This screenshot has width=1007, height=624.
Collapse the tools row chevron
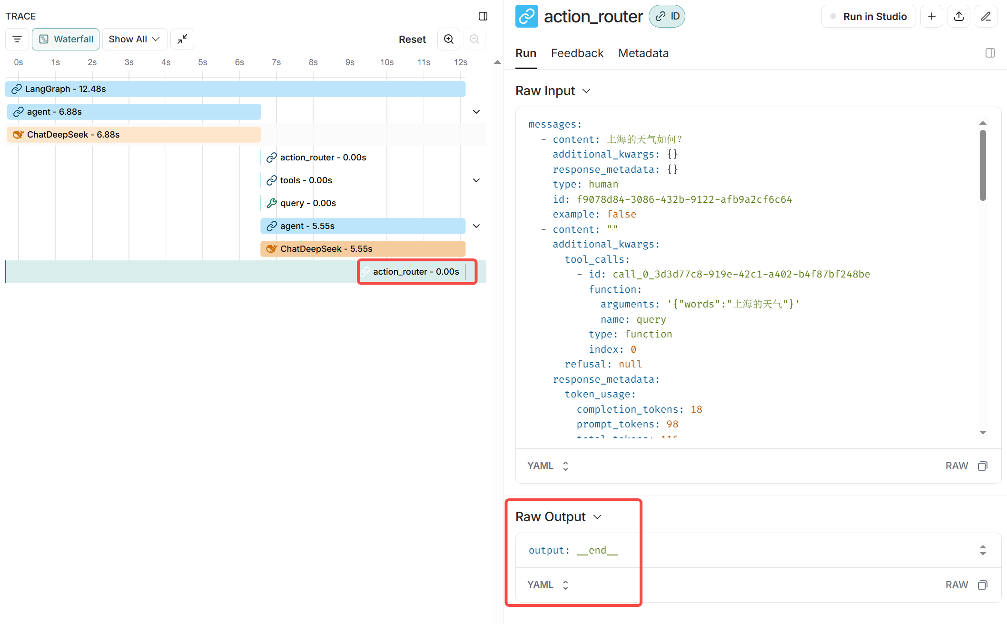tap(476, 180)
